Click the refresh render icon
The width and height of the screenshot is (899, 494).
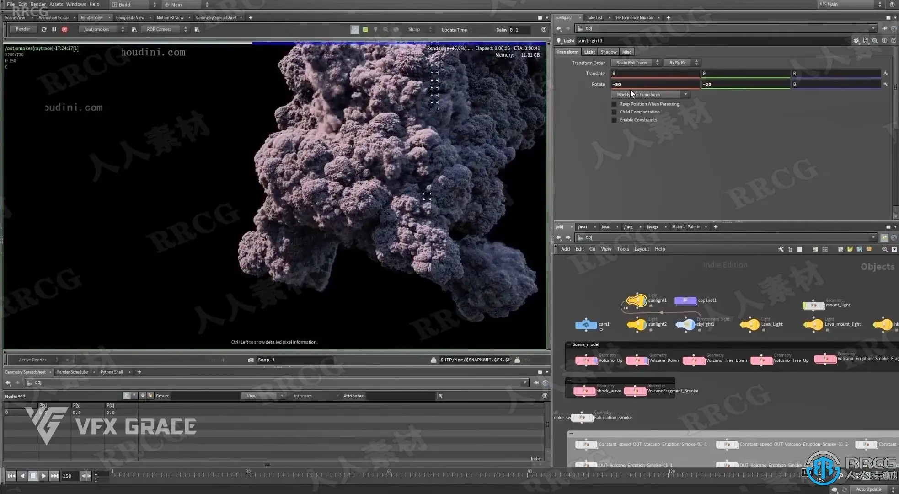coord(44,29)
